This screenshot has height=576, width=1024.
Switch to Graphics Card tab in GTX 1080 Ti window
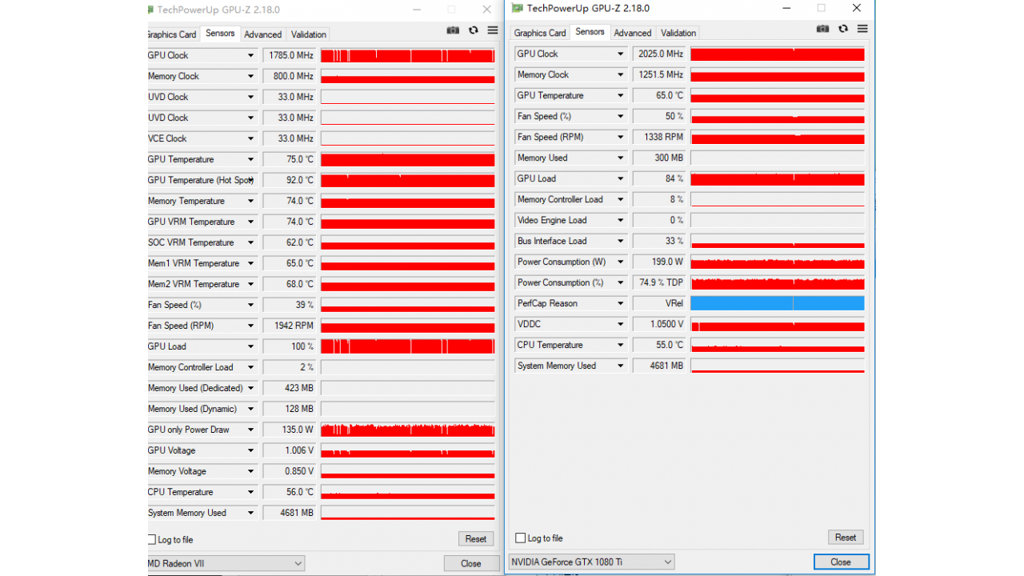(540, 33)
